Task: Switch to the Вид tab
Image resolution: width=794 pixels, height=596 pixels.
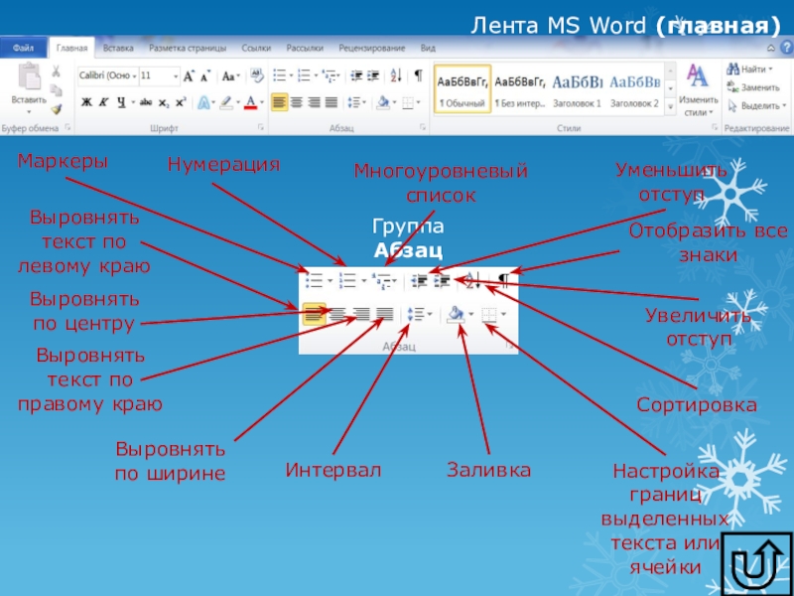Action: click(x=428, y=48)
